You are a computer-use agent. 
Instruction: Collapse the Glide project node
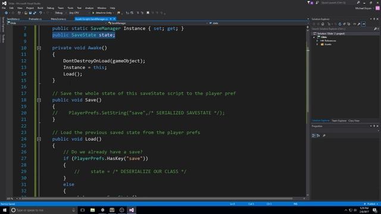(x=314, y=37)
